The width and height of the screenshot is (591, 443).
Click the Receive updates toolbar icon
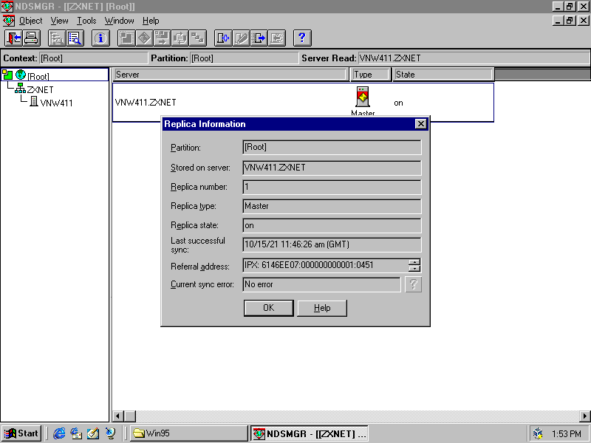click(276, 38)
